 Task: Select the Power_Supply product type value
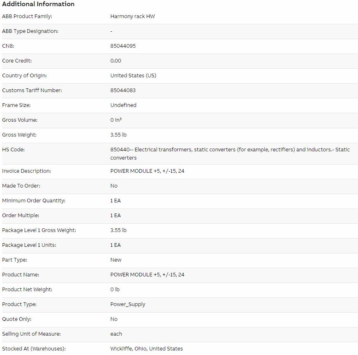(128, 304)
